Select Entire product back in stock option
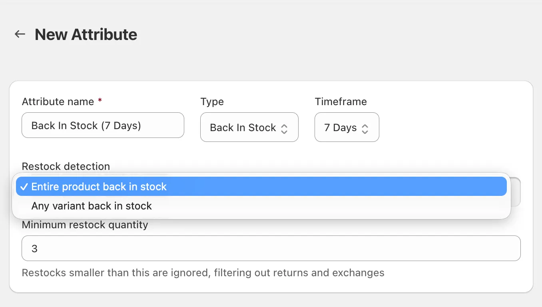 [261, 187]
